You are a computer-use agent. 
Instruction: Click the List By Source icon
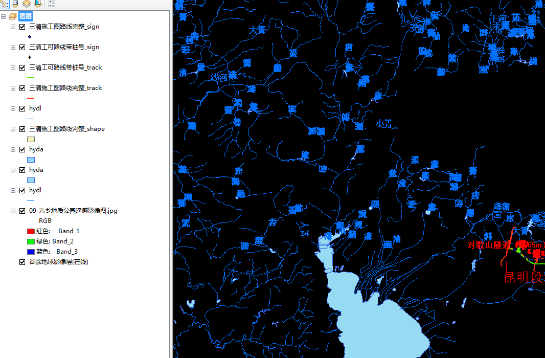[x=15, y=4]
